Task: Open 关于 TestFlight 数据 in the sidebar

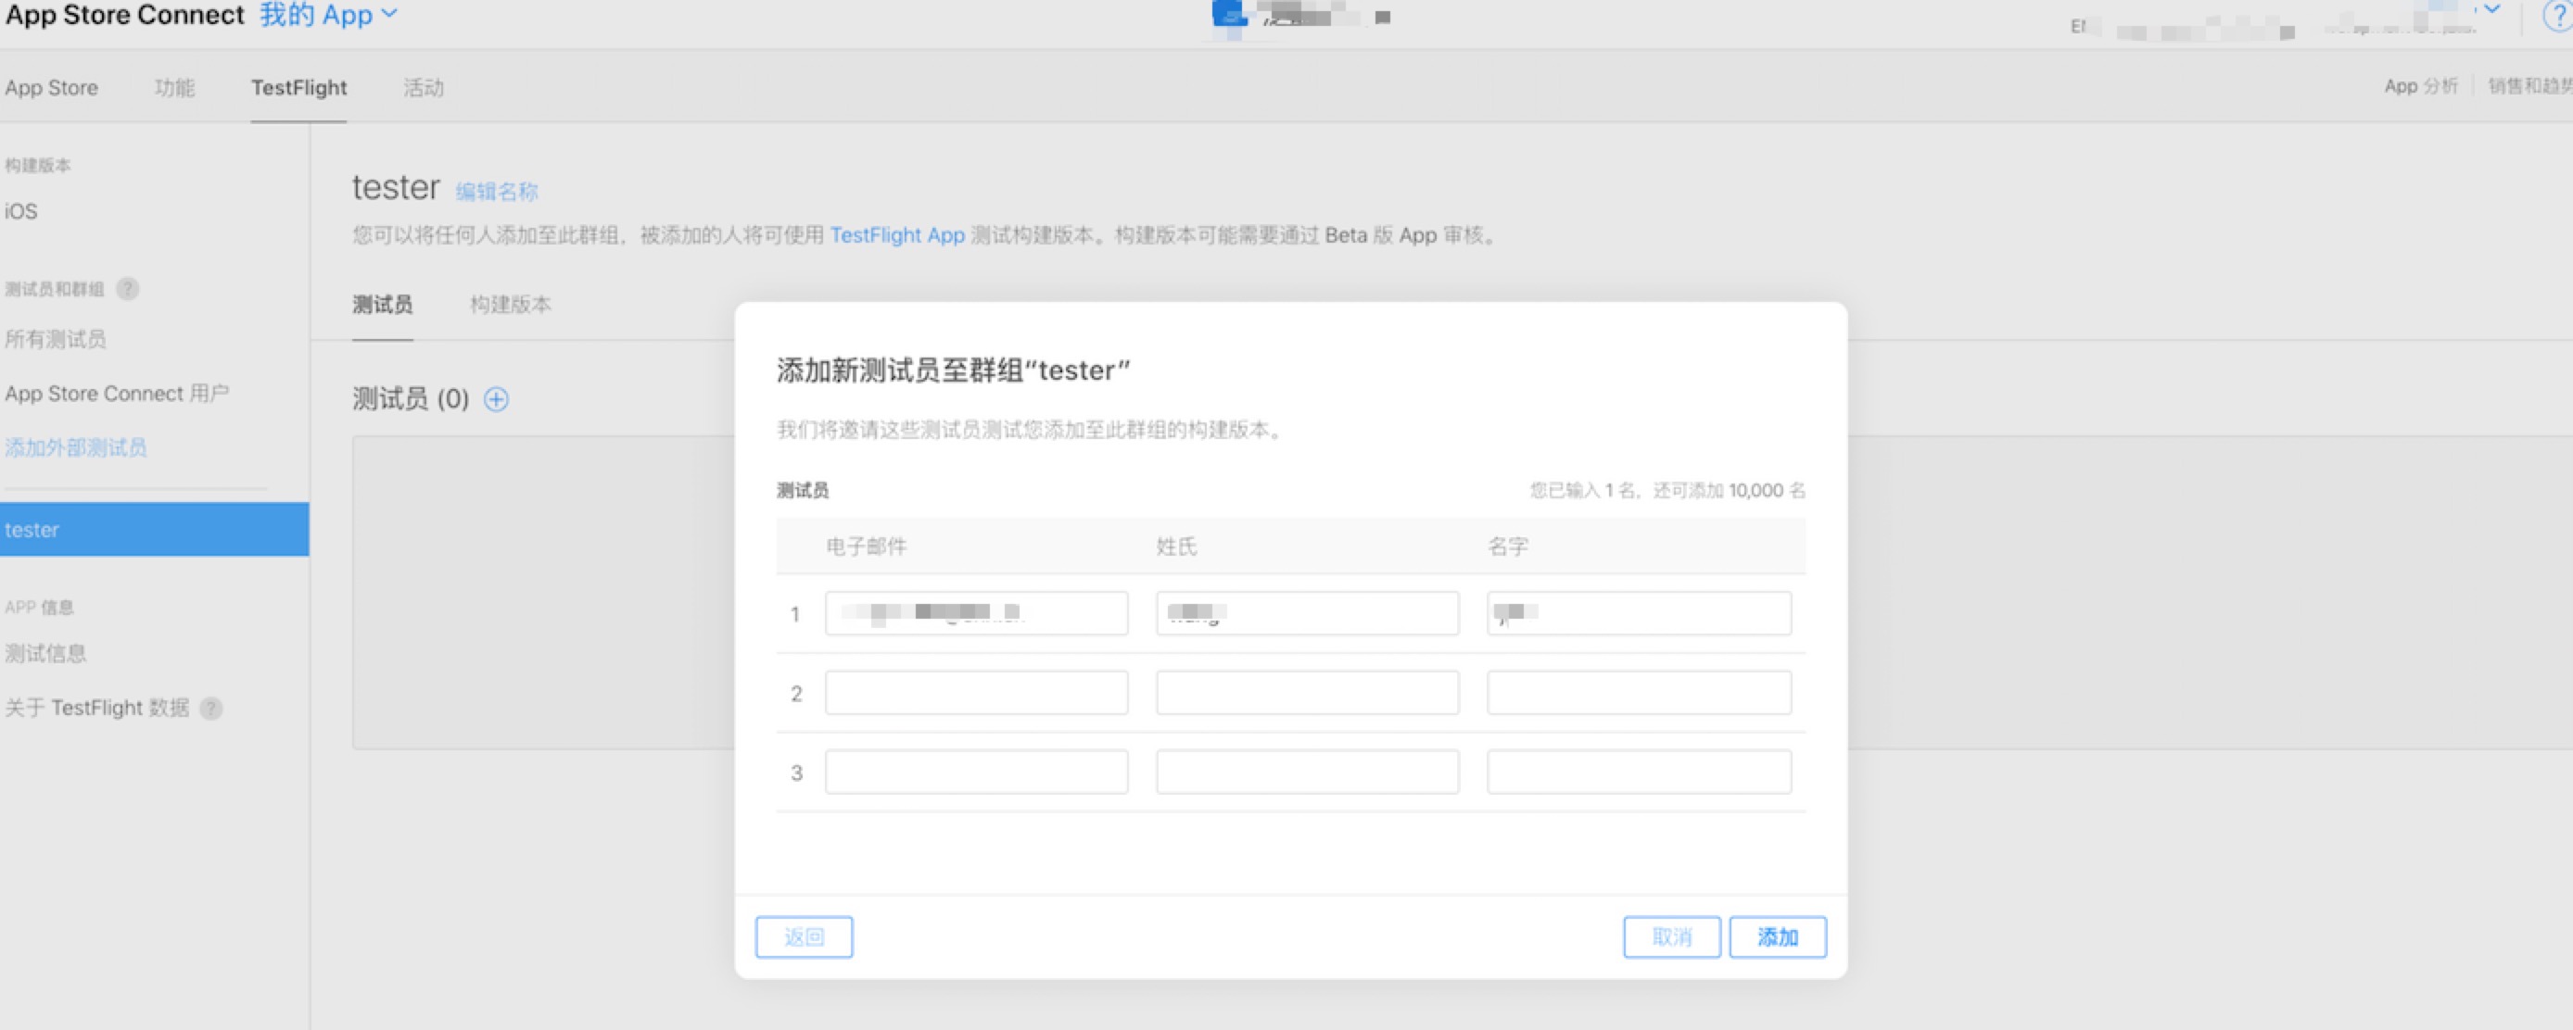Action: tap(97, 708)
